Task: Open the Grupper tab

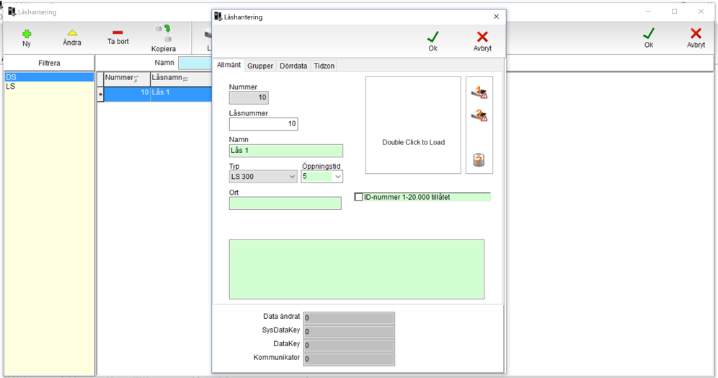Action: tap(260, 66)
